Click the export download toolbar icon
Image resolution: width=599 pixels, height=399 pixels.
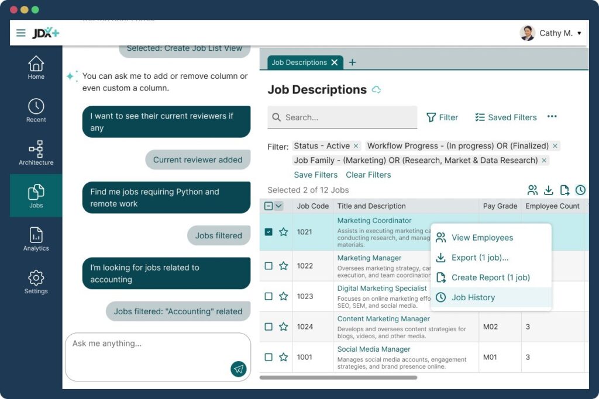point(549,190)
